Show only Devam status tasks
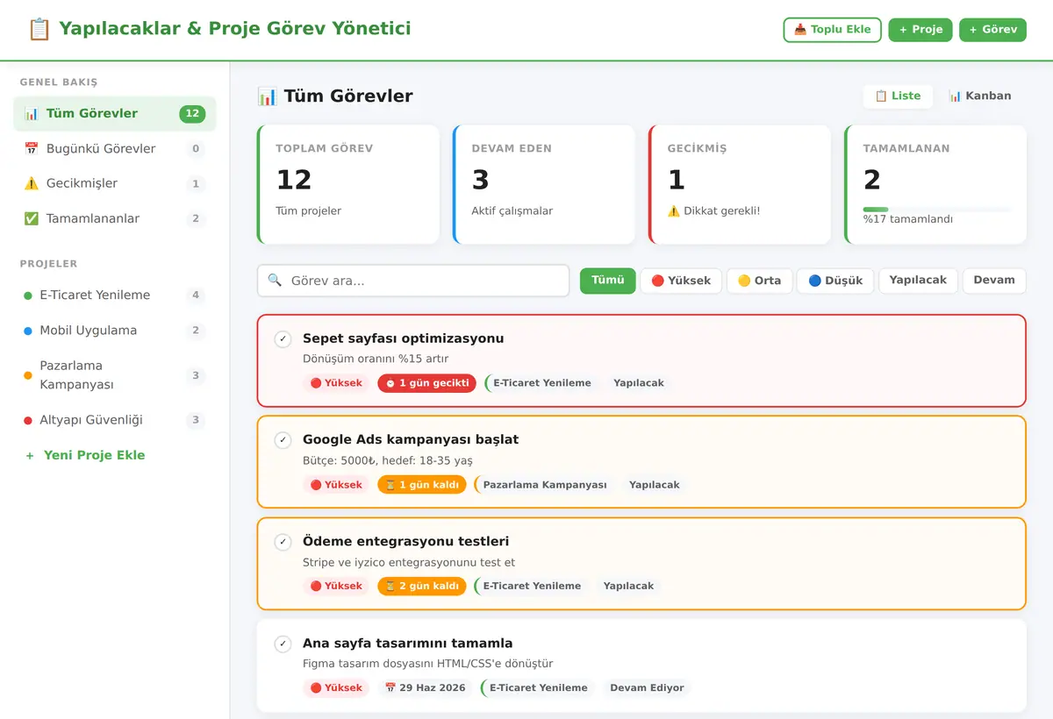This screenshot has height=719, width=1053. coord(994,281)
